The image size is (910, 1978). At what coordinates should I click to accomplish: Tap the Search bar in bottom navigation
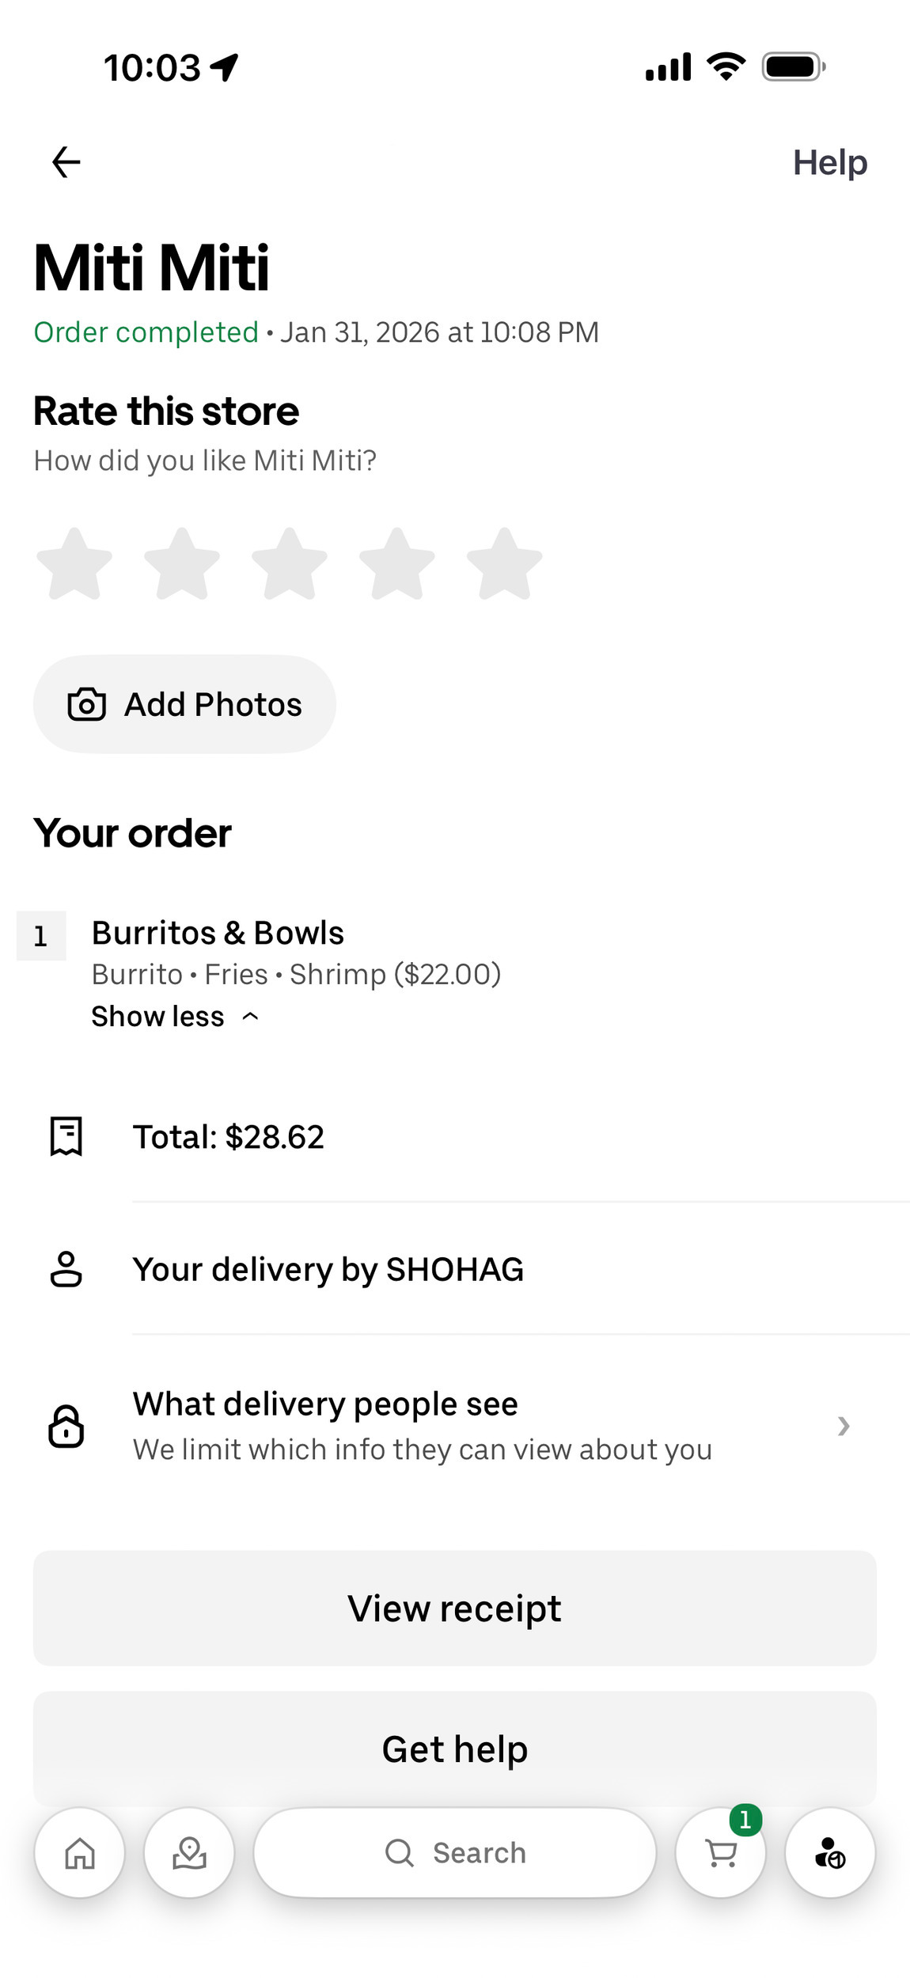[x=455, y=1853]
